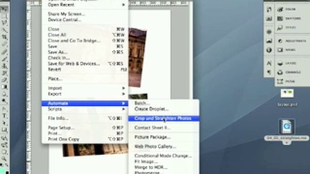Image resolution: width=310 pixels, height=174 pixels.
Task: Open the Character panel icon
Action: 269,63
